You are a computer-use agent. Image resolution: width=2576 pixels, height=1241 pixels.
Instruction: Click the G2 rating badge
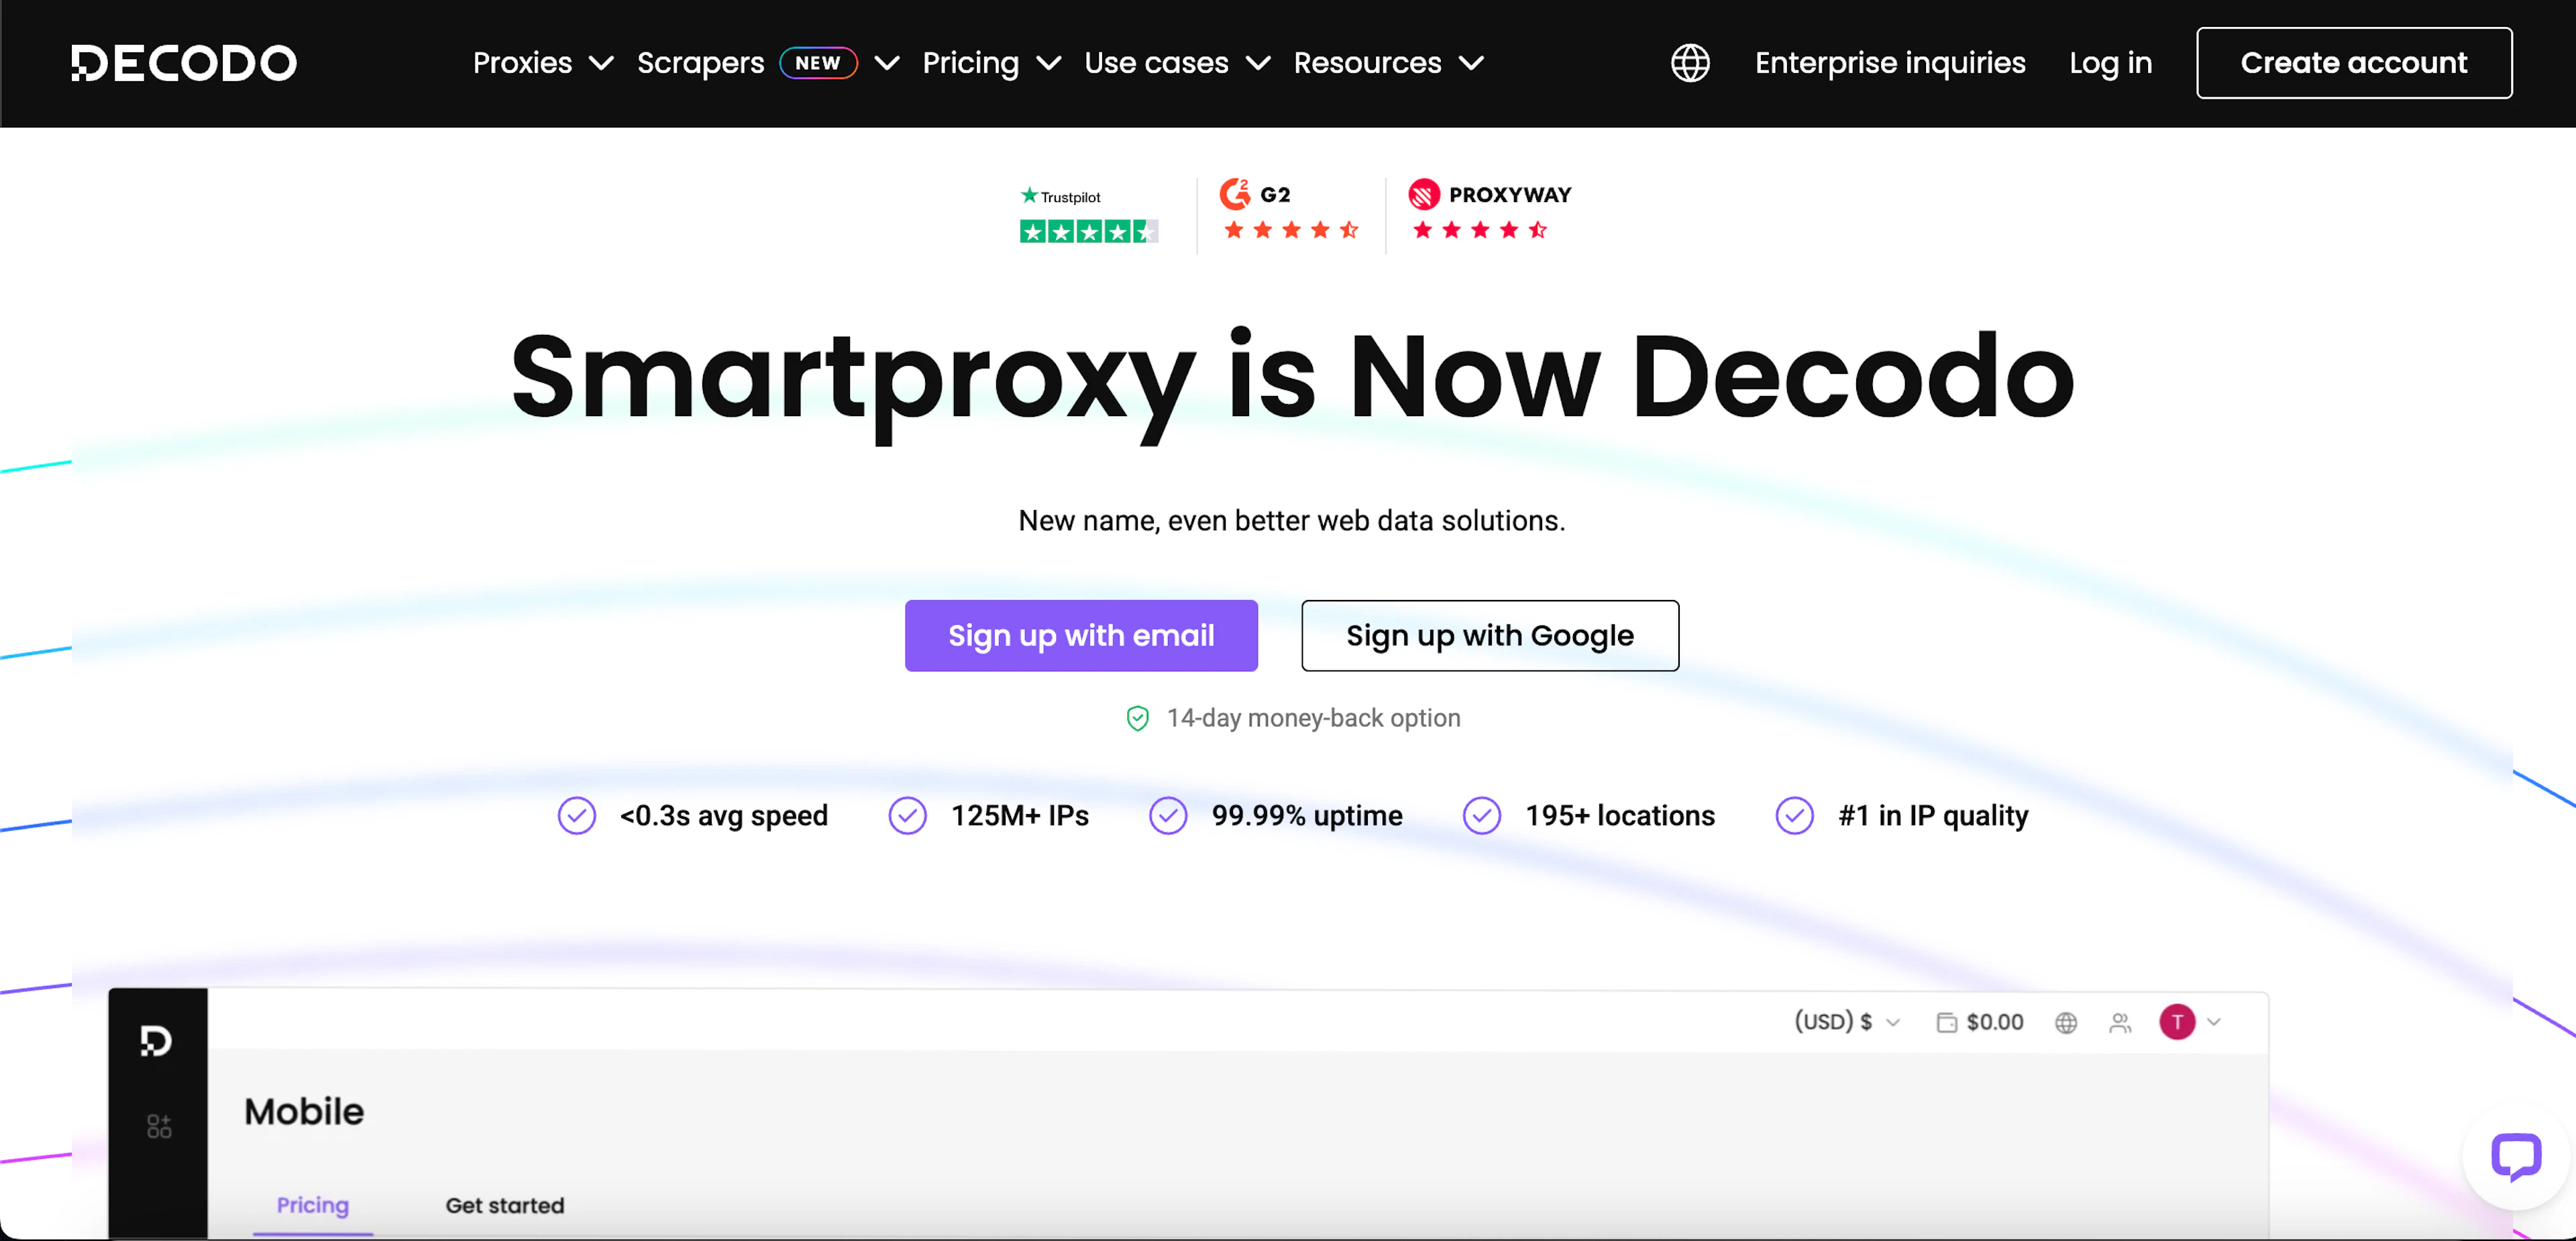pyautogui.click(x=1289, y=210)
